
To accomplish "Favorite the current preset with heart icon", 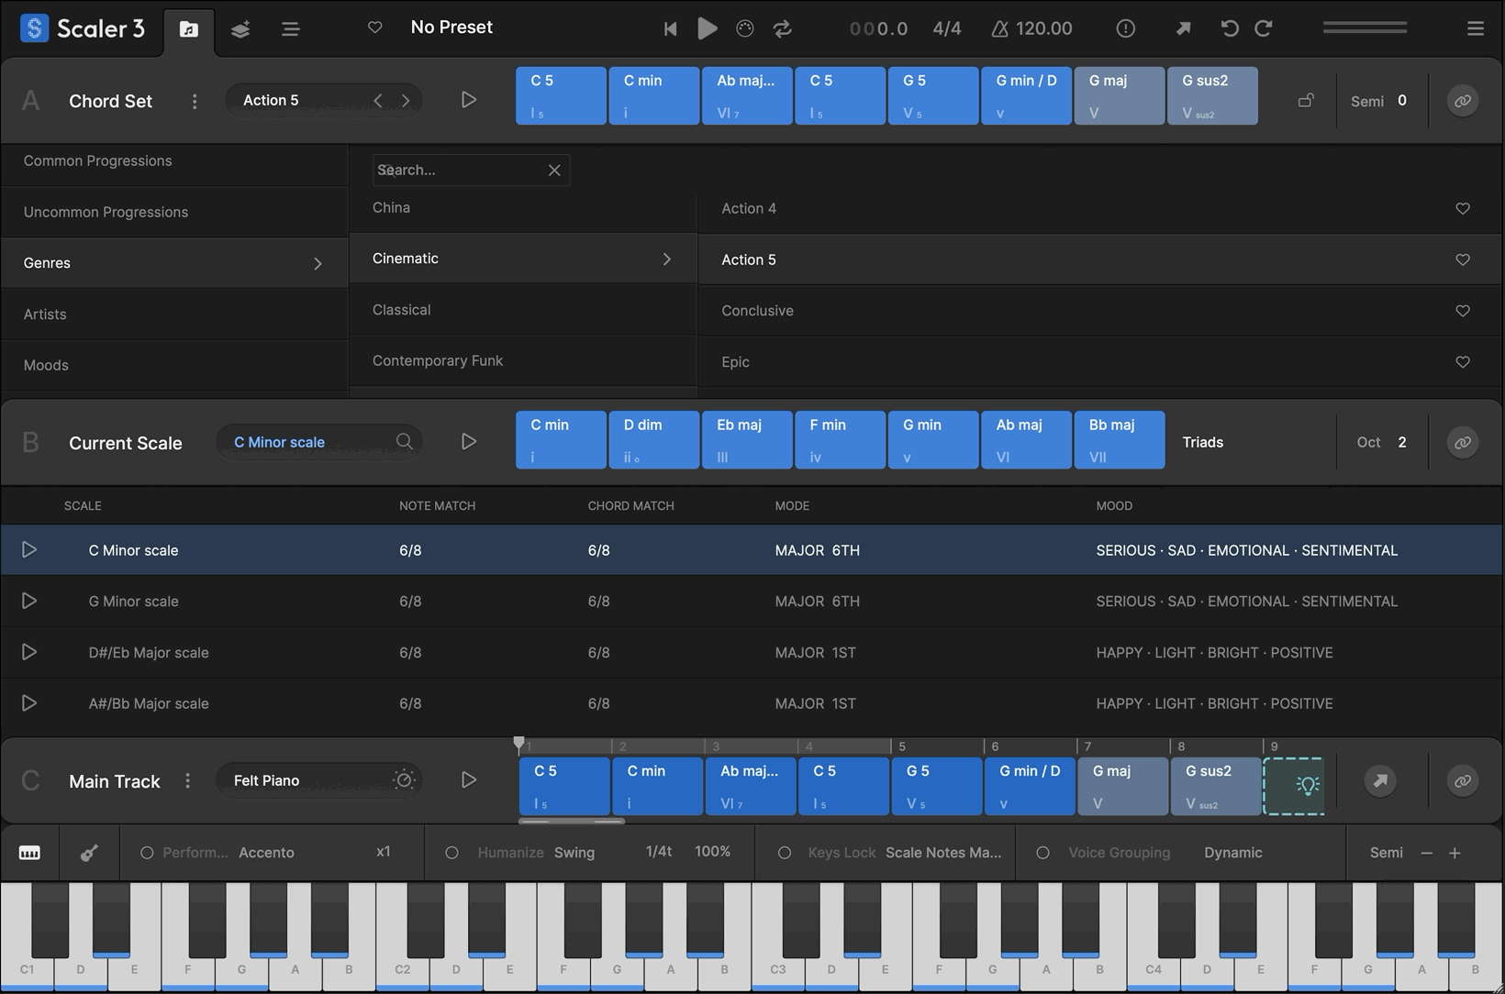I will (375, 28).
